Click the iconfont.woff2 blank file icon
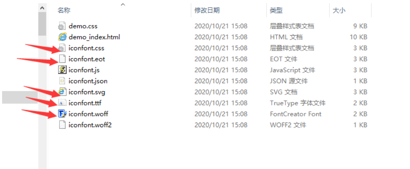The image size is (410, 169). coord(62,125)
